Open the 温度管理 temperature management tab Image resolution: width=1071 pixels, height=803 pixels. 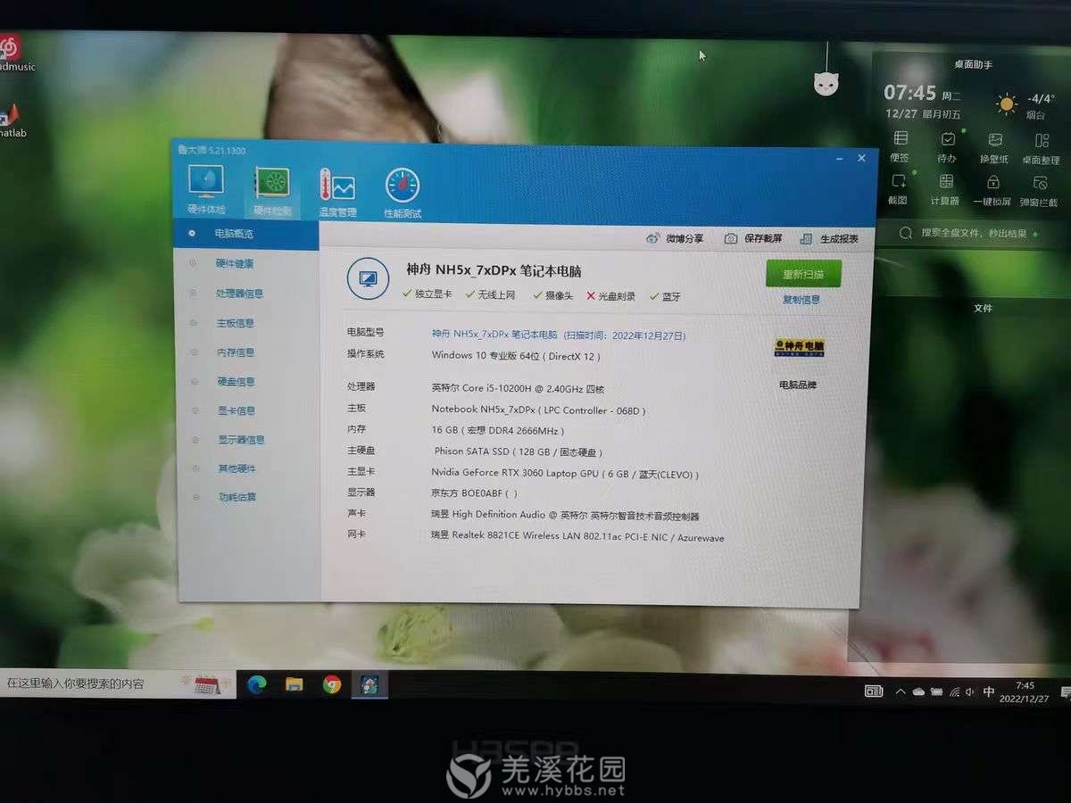(x=337, y=192)
